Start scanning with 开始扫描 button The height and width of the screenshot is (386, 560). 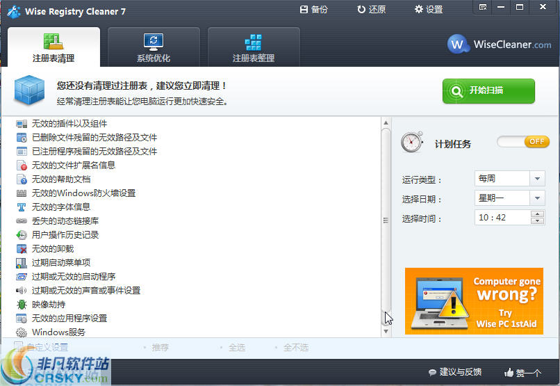point(488,91)
